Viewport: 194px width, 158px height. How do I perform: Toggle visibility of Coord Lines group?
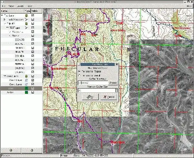(x=33, y=76)
